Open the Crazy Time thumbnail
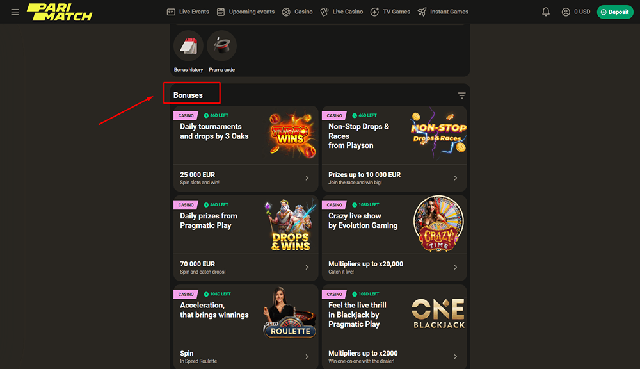 (x=438, y=224)
